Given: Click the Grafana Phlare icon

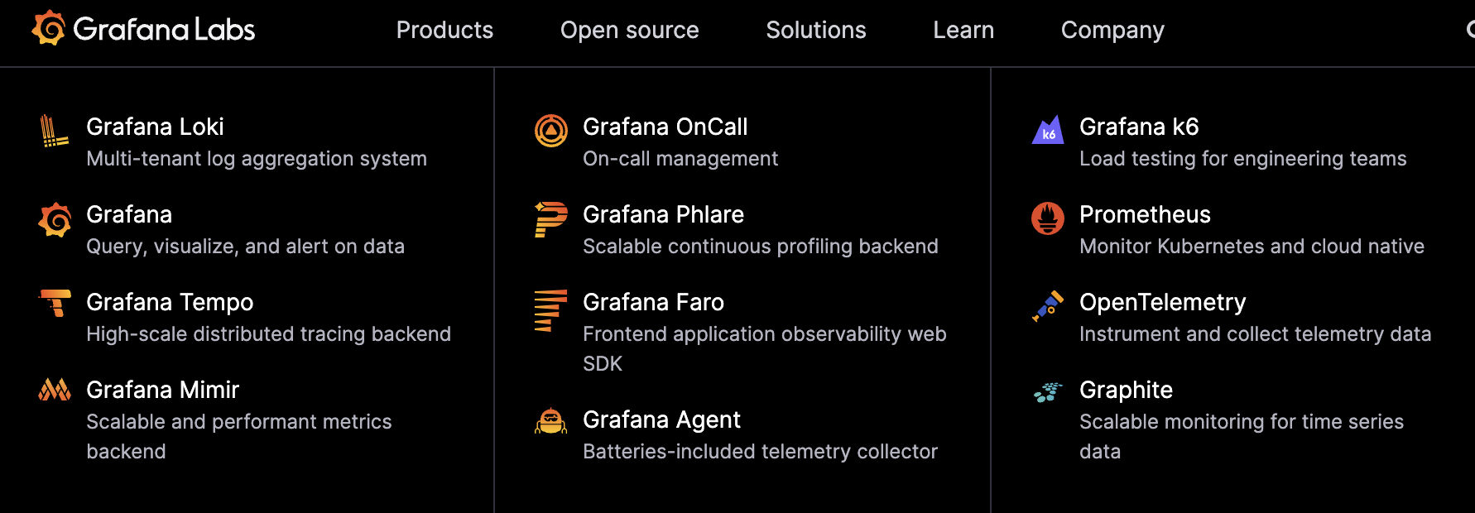Looking at the screenshot, I should pos(551,219).
